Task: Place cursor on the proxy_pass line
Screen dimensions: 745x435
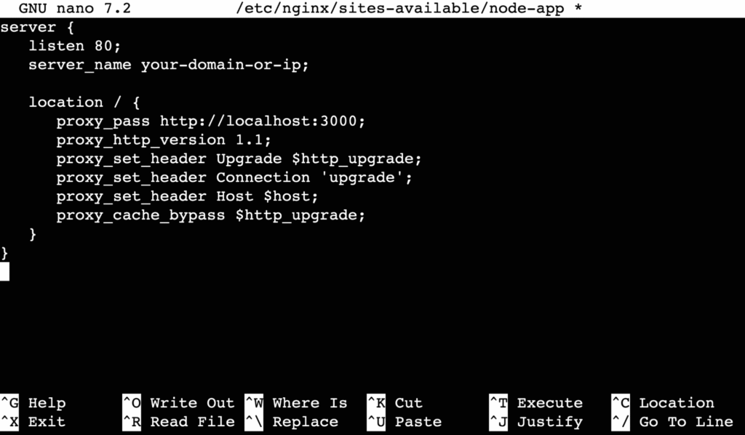Action: pyautogui.click(x=211, y=121)
